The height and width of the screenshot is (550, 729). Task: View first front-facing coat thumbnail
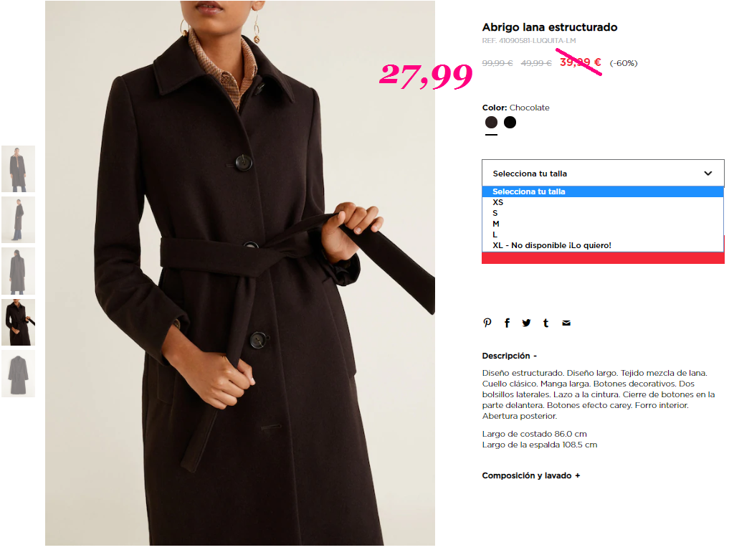pyautogui.click(x=18, y=169)
